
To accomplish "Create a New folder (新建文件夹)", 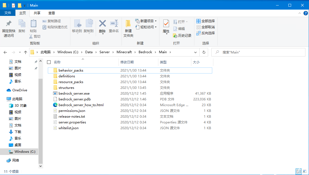I will [128, 28].
